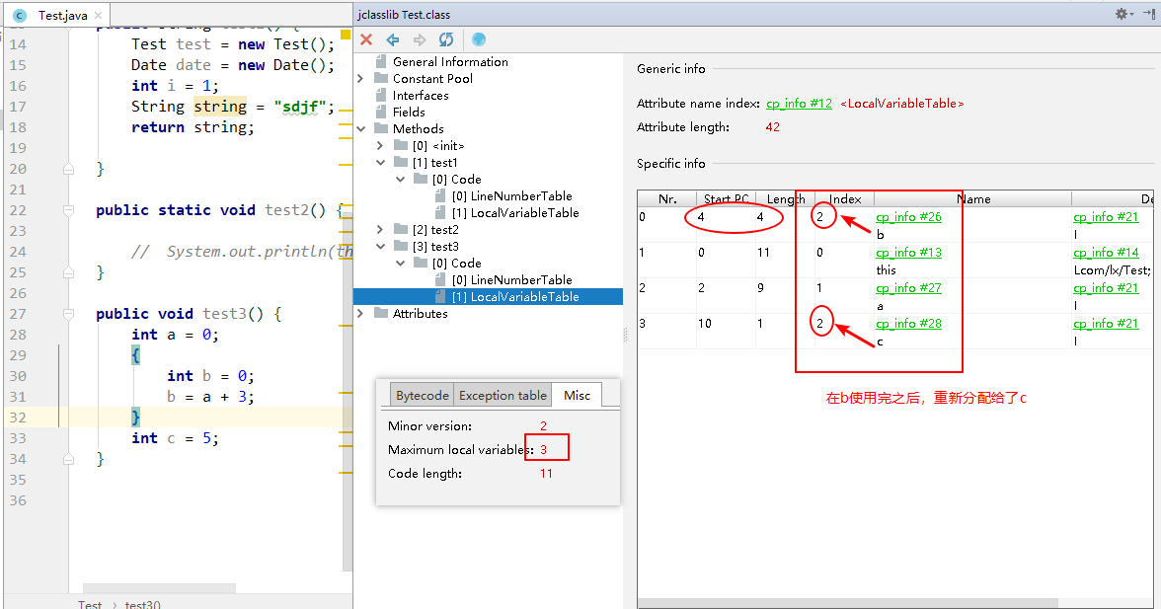Viewport: 1161px width, 609px height.
Task: Open name link cp_info #26
Action: click(908, 217)
